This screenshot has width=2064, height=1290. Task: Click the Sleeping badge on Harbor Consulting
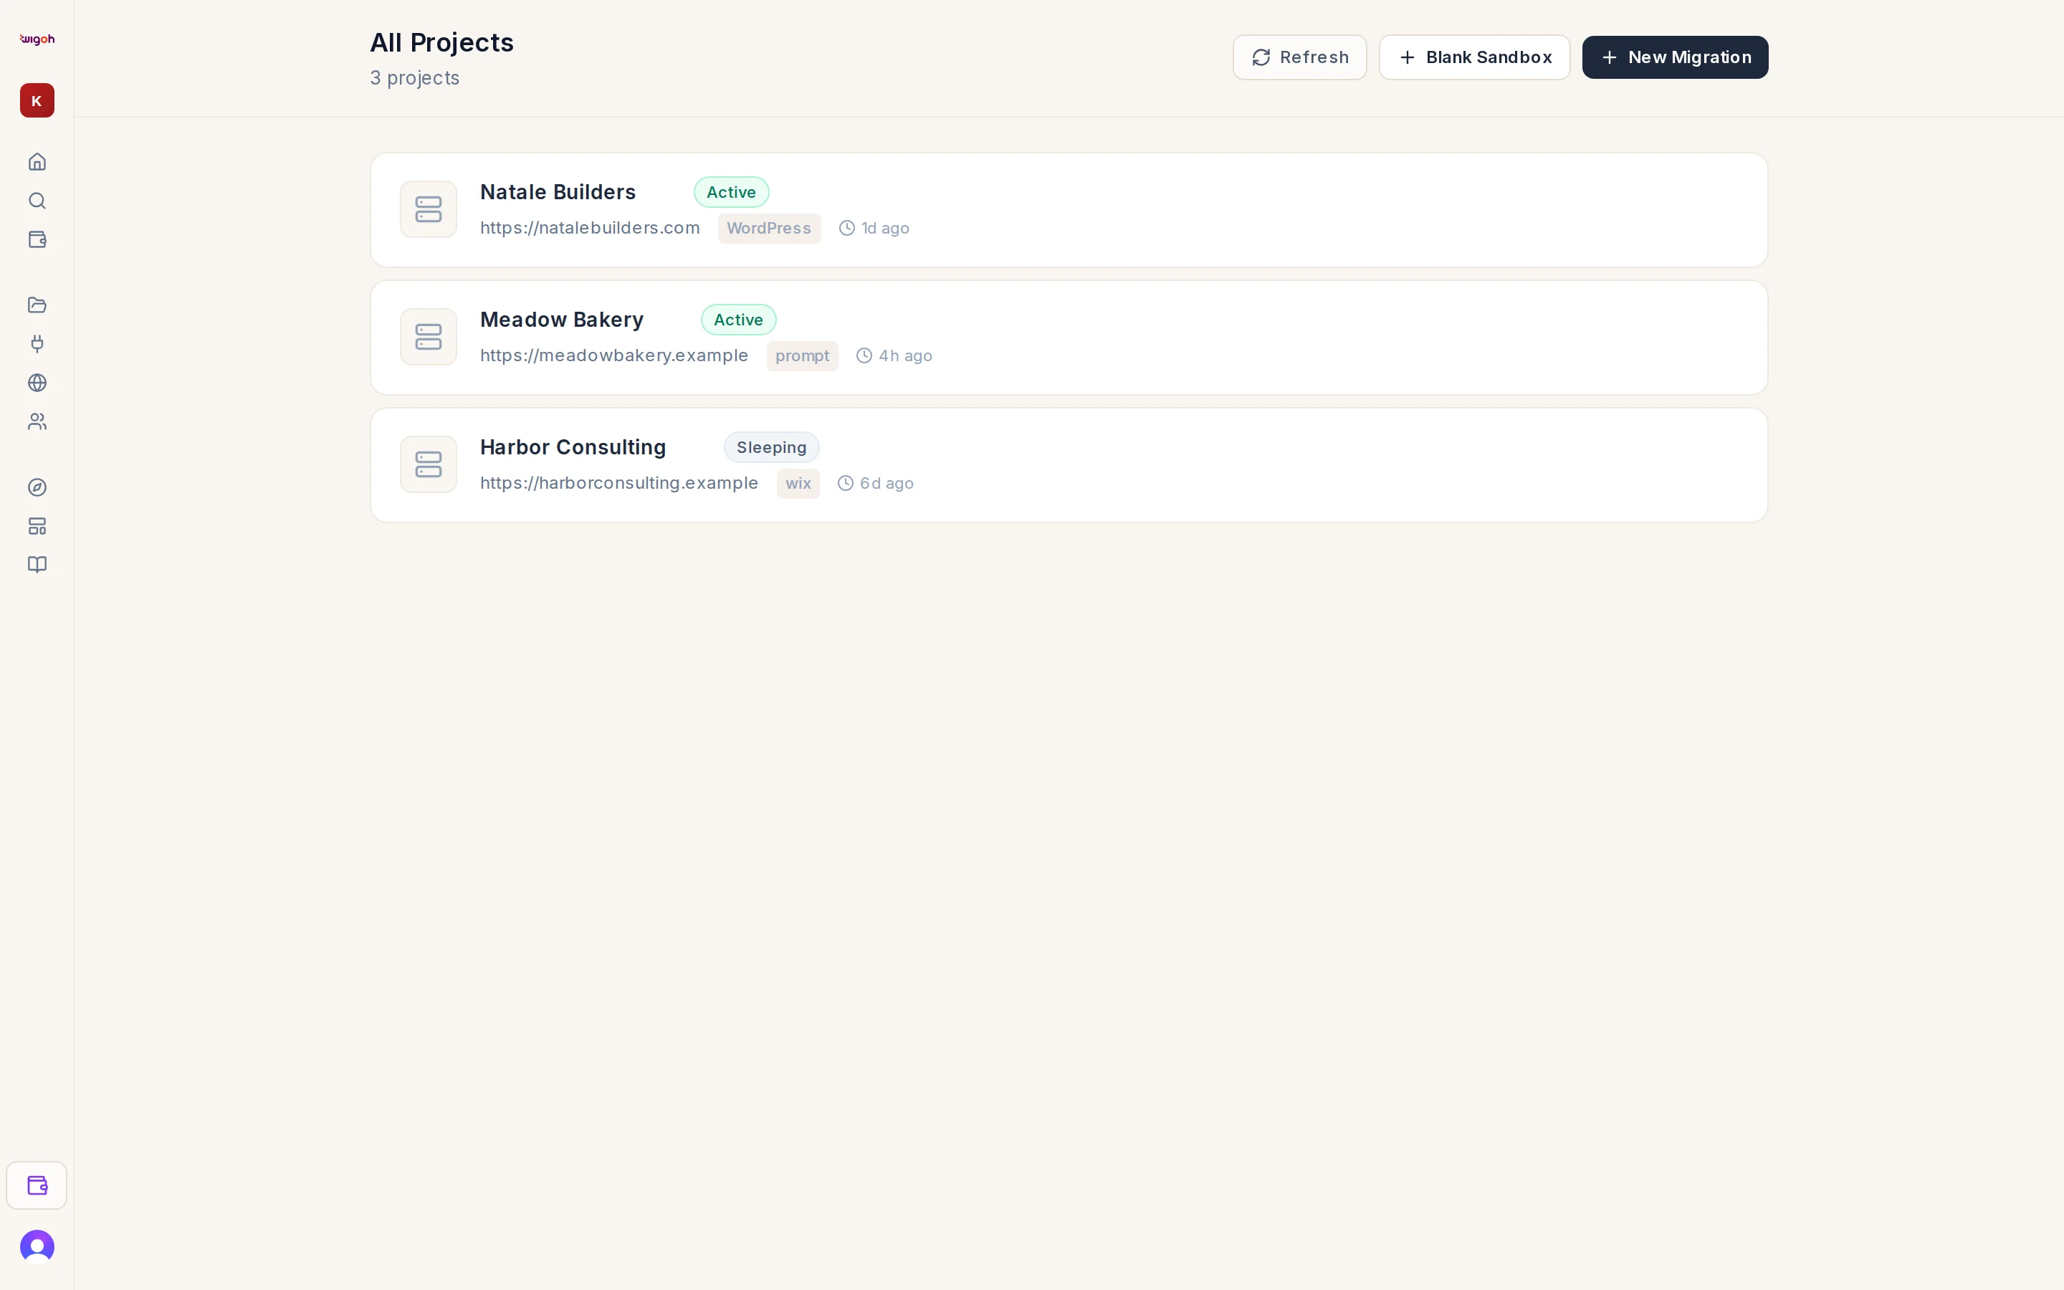(x=771, y=447)
